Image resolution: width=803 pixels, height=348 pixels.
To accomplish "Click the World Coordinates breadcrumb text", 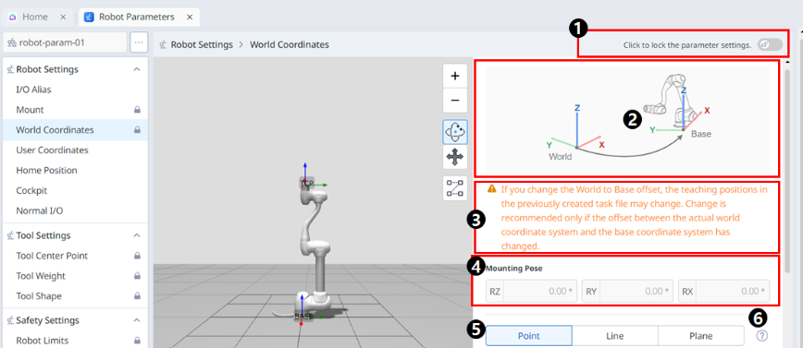I will (x=290, y=44).
